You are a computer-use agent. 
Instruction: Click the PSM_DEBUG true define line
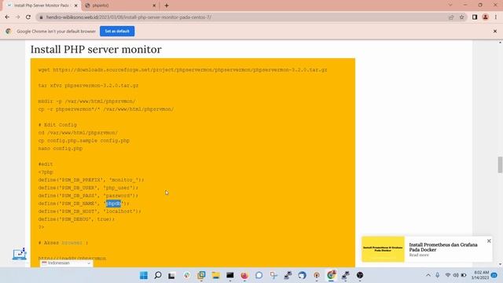click(76, 219)
